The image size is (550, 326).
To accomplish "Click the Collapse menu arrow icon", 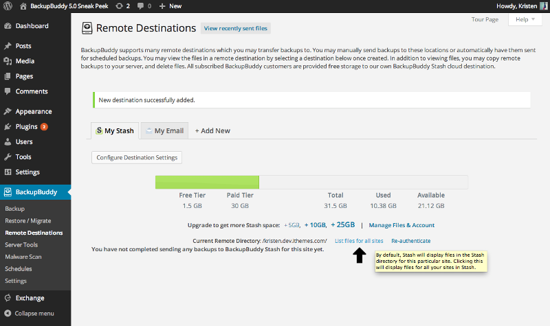I will point(8,314).
